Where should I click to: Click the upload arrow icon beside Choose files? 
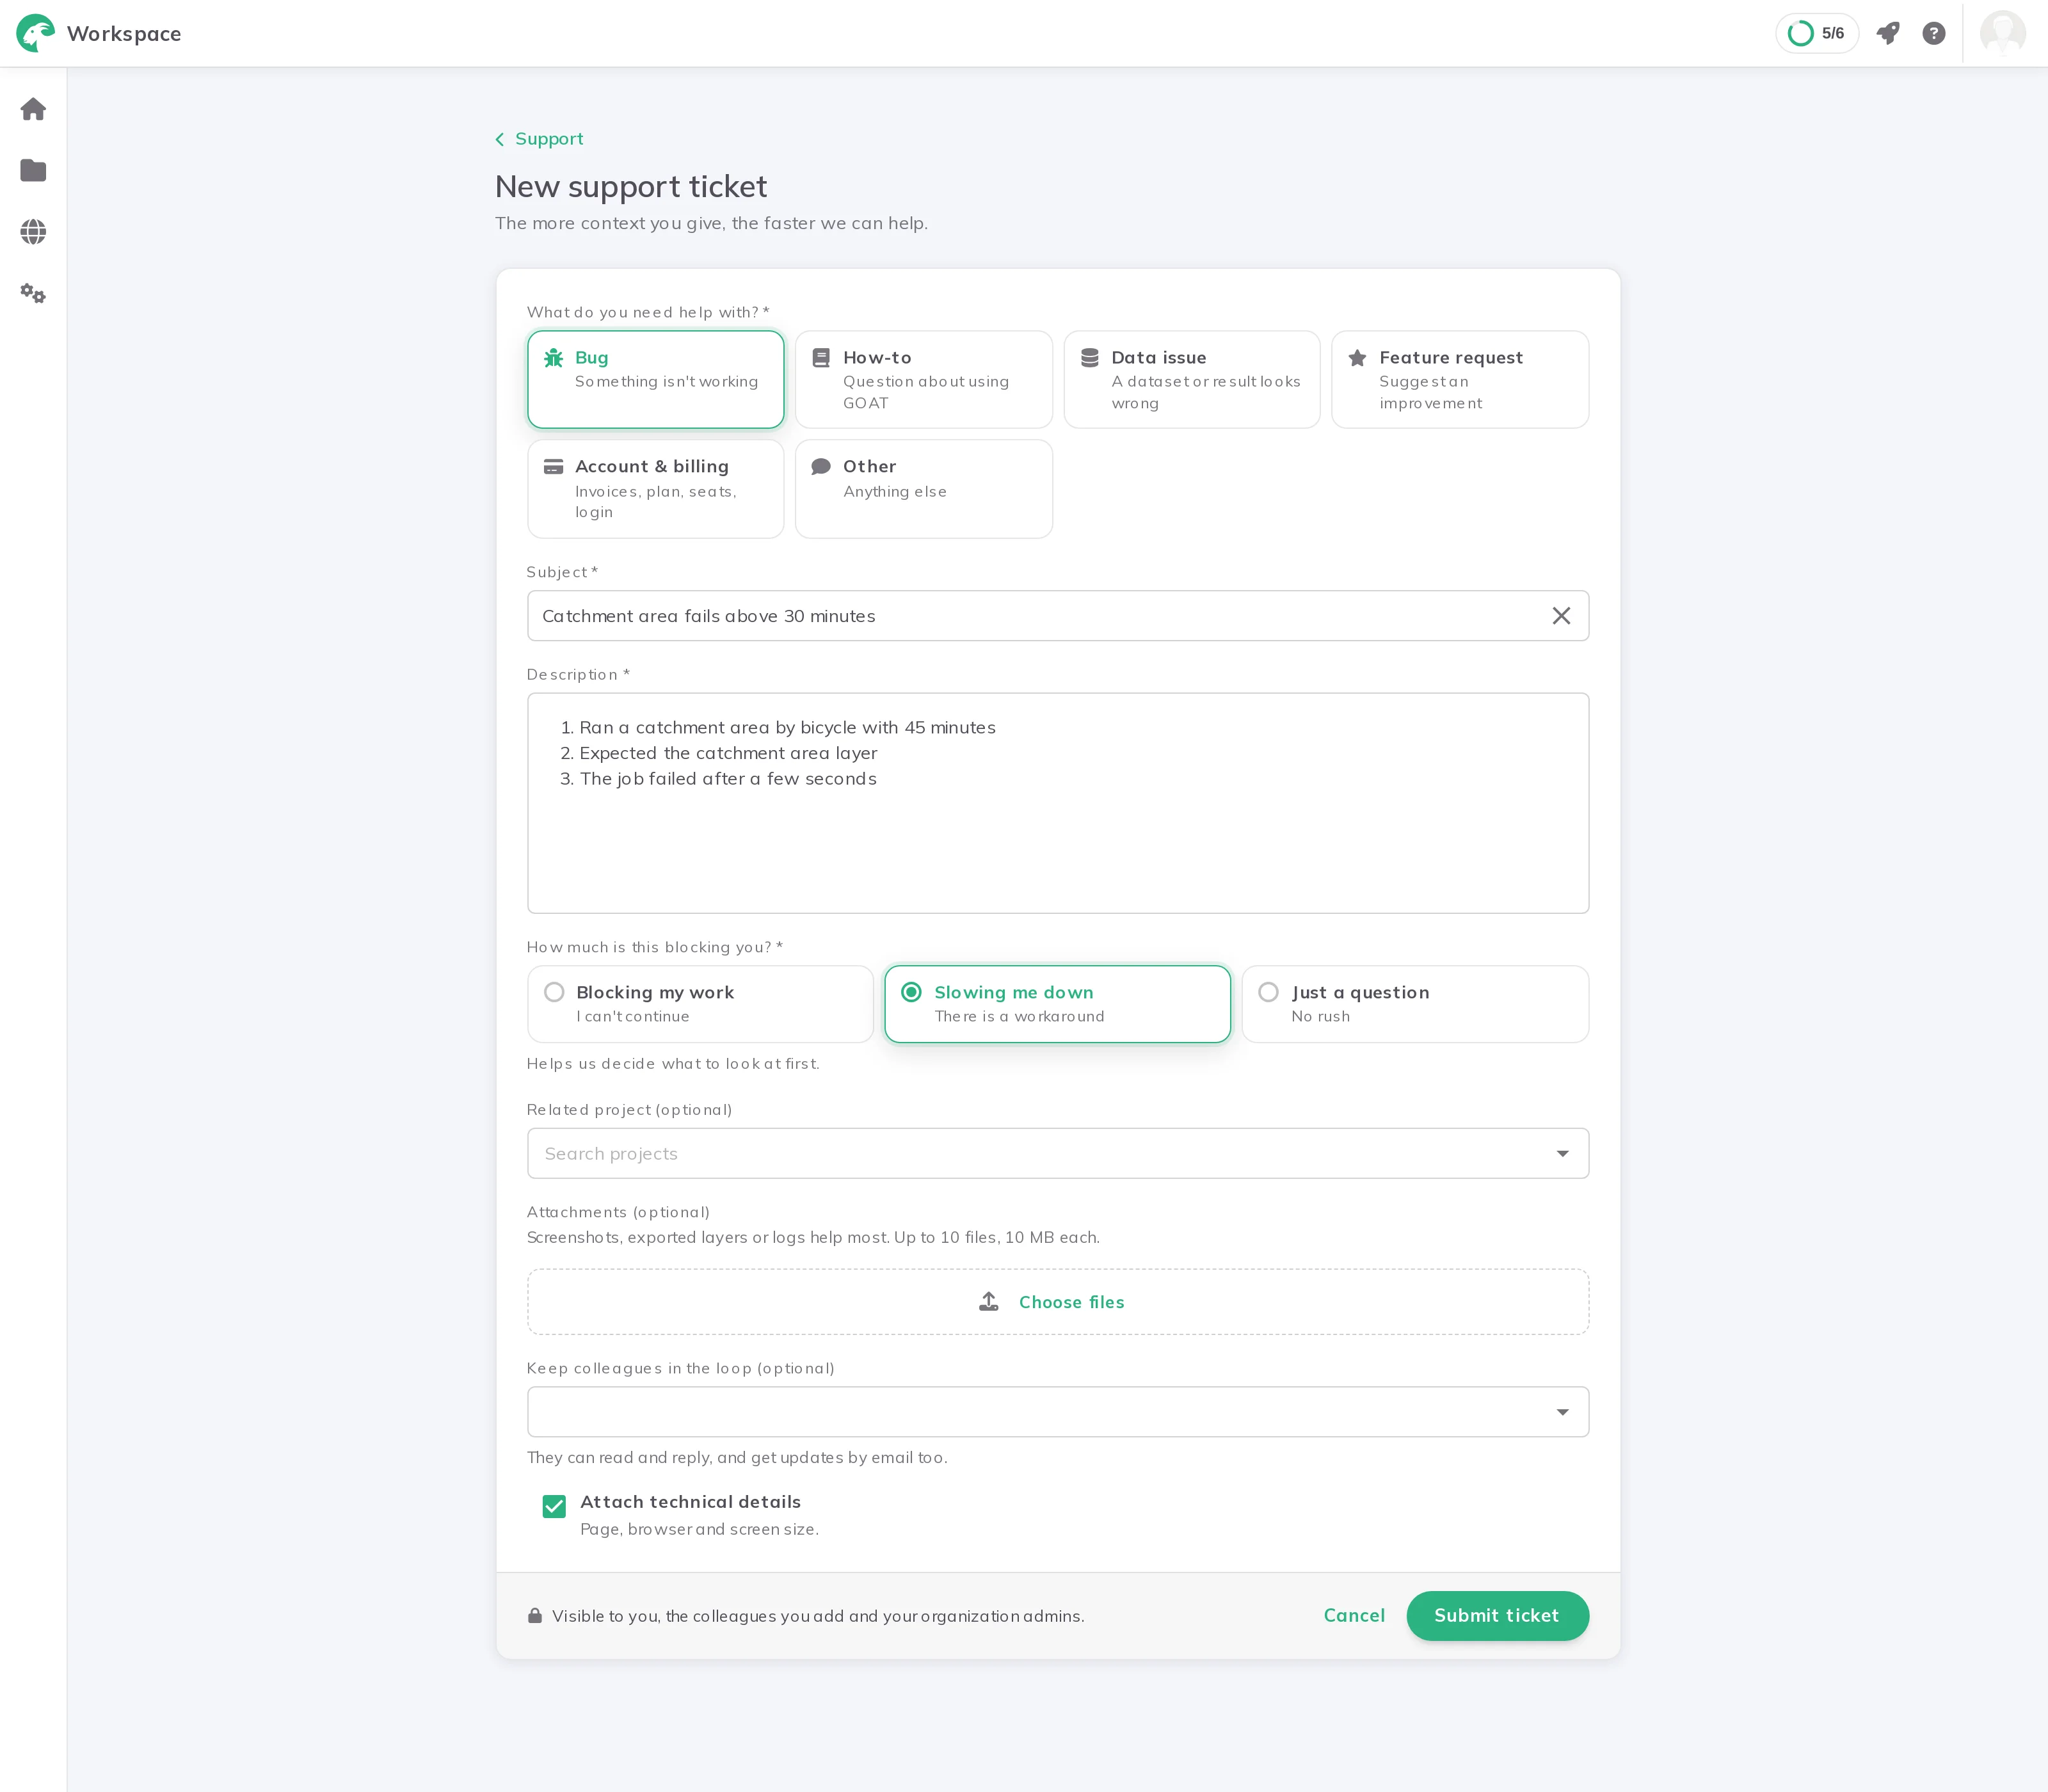pos(989,1301)
